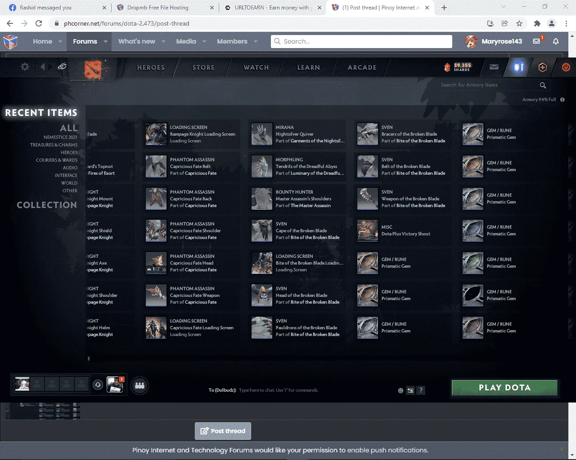Click the Dota back arrow icon
This screenshot has width=576, height=460.
click(x=43, y=67)
